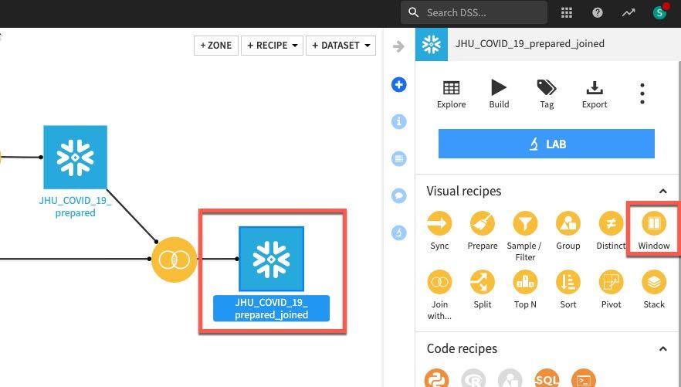
Task: Export the selected dataset
Action: click(595, 93)
